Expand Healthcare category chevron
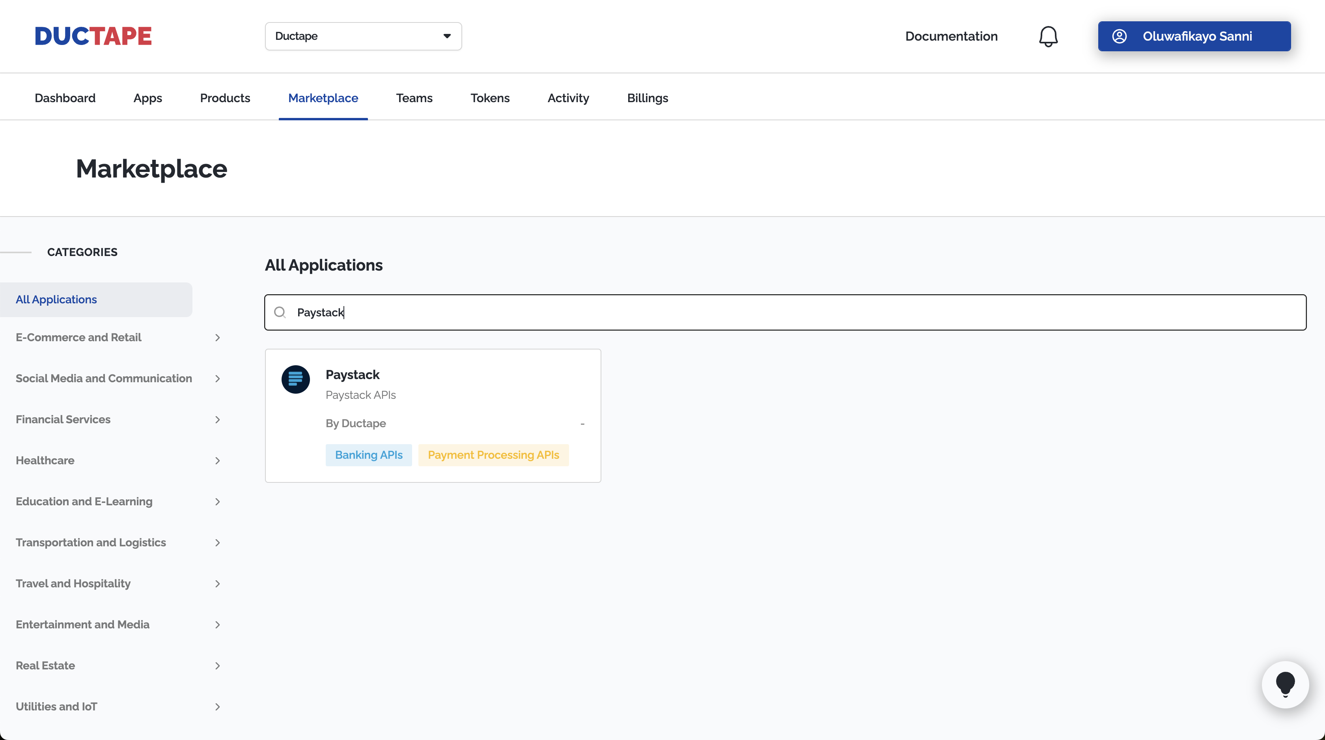The width and height of the screenshot is (1325, 740). tap(218, 461)
